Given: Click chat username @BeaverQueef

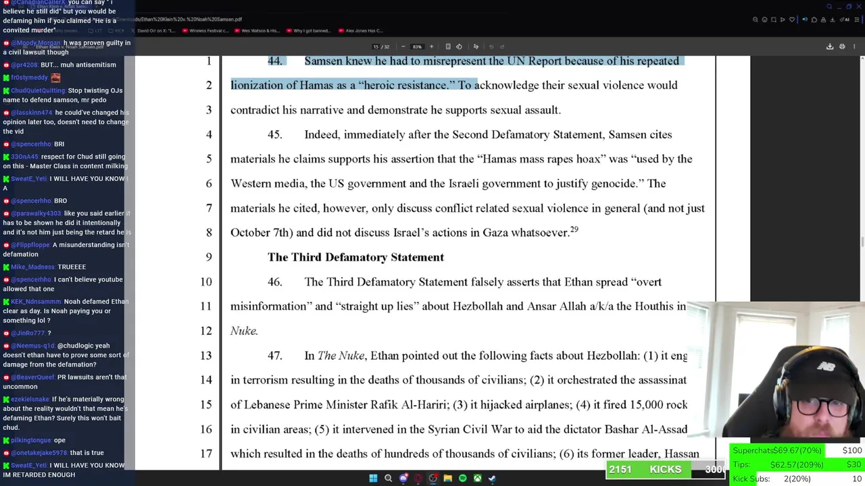Looking at the screenshot, I should point(32,377).
